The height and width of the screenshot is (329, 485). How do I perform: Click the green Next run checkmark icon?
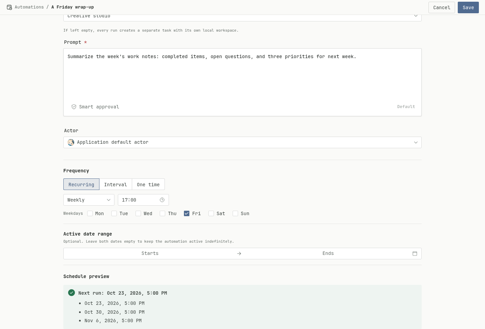tap(72, 293)
